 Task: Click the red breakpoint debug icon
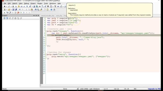pos(18,13)
